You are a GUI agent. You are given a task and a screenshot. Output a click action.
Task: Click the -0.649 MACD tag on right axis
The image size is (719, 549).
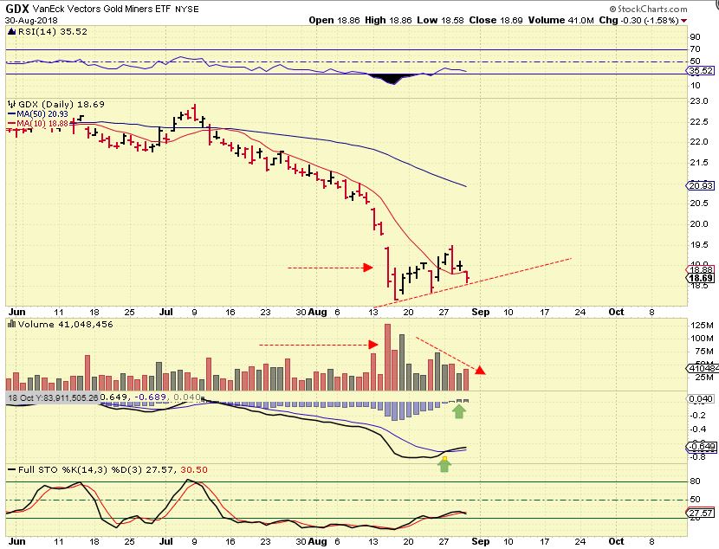pos(700,446)
